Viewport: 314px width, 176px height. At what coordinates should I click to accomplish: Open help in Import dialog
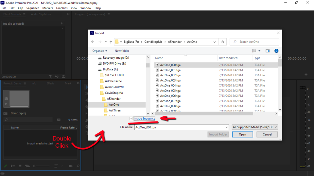(x=276, y=51)
